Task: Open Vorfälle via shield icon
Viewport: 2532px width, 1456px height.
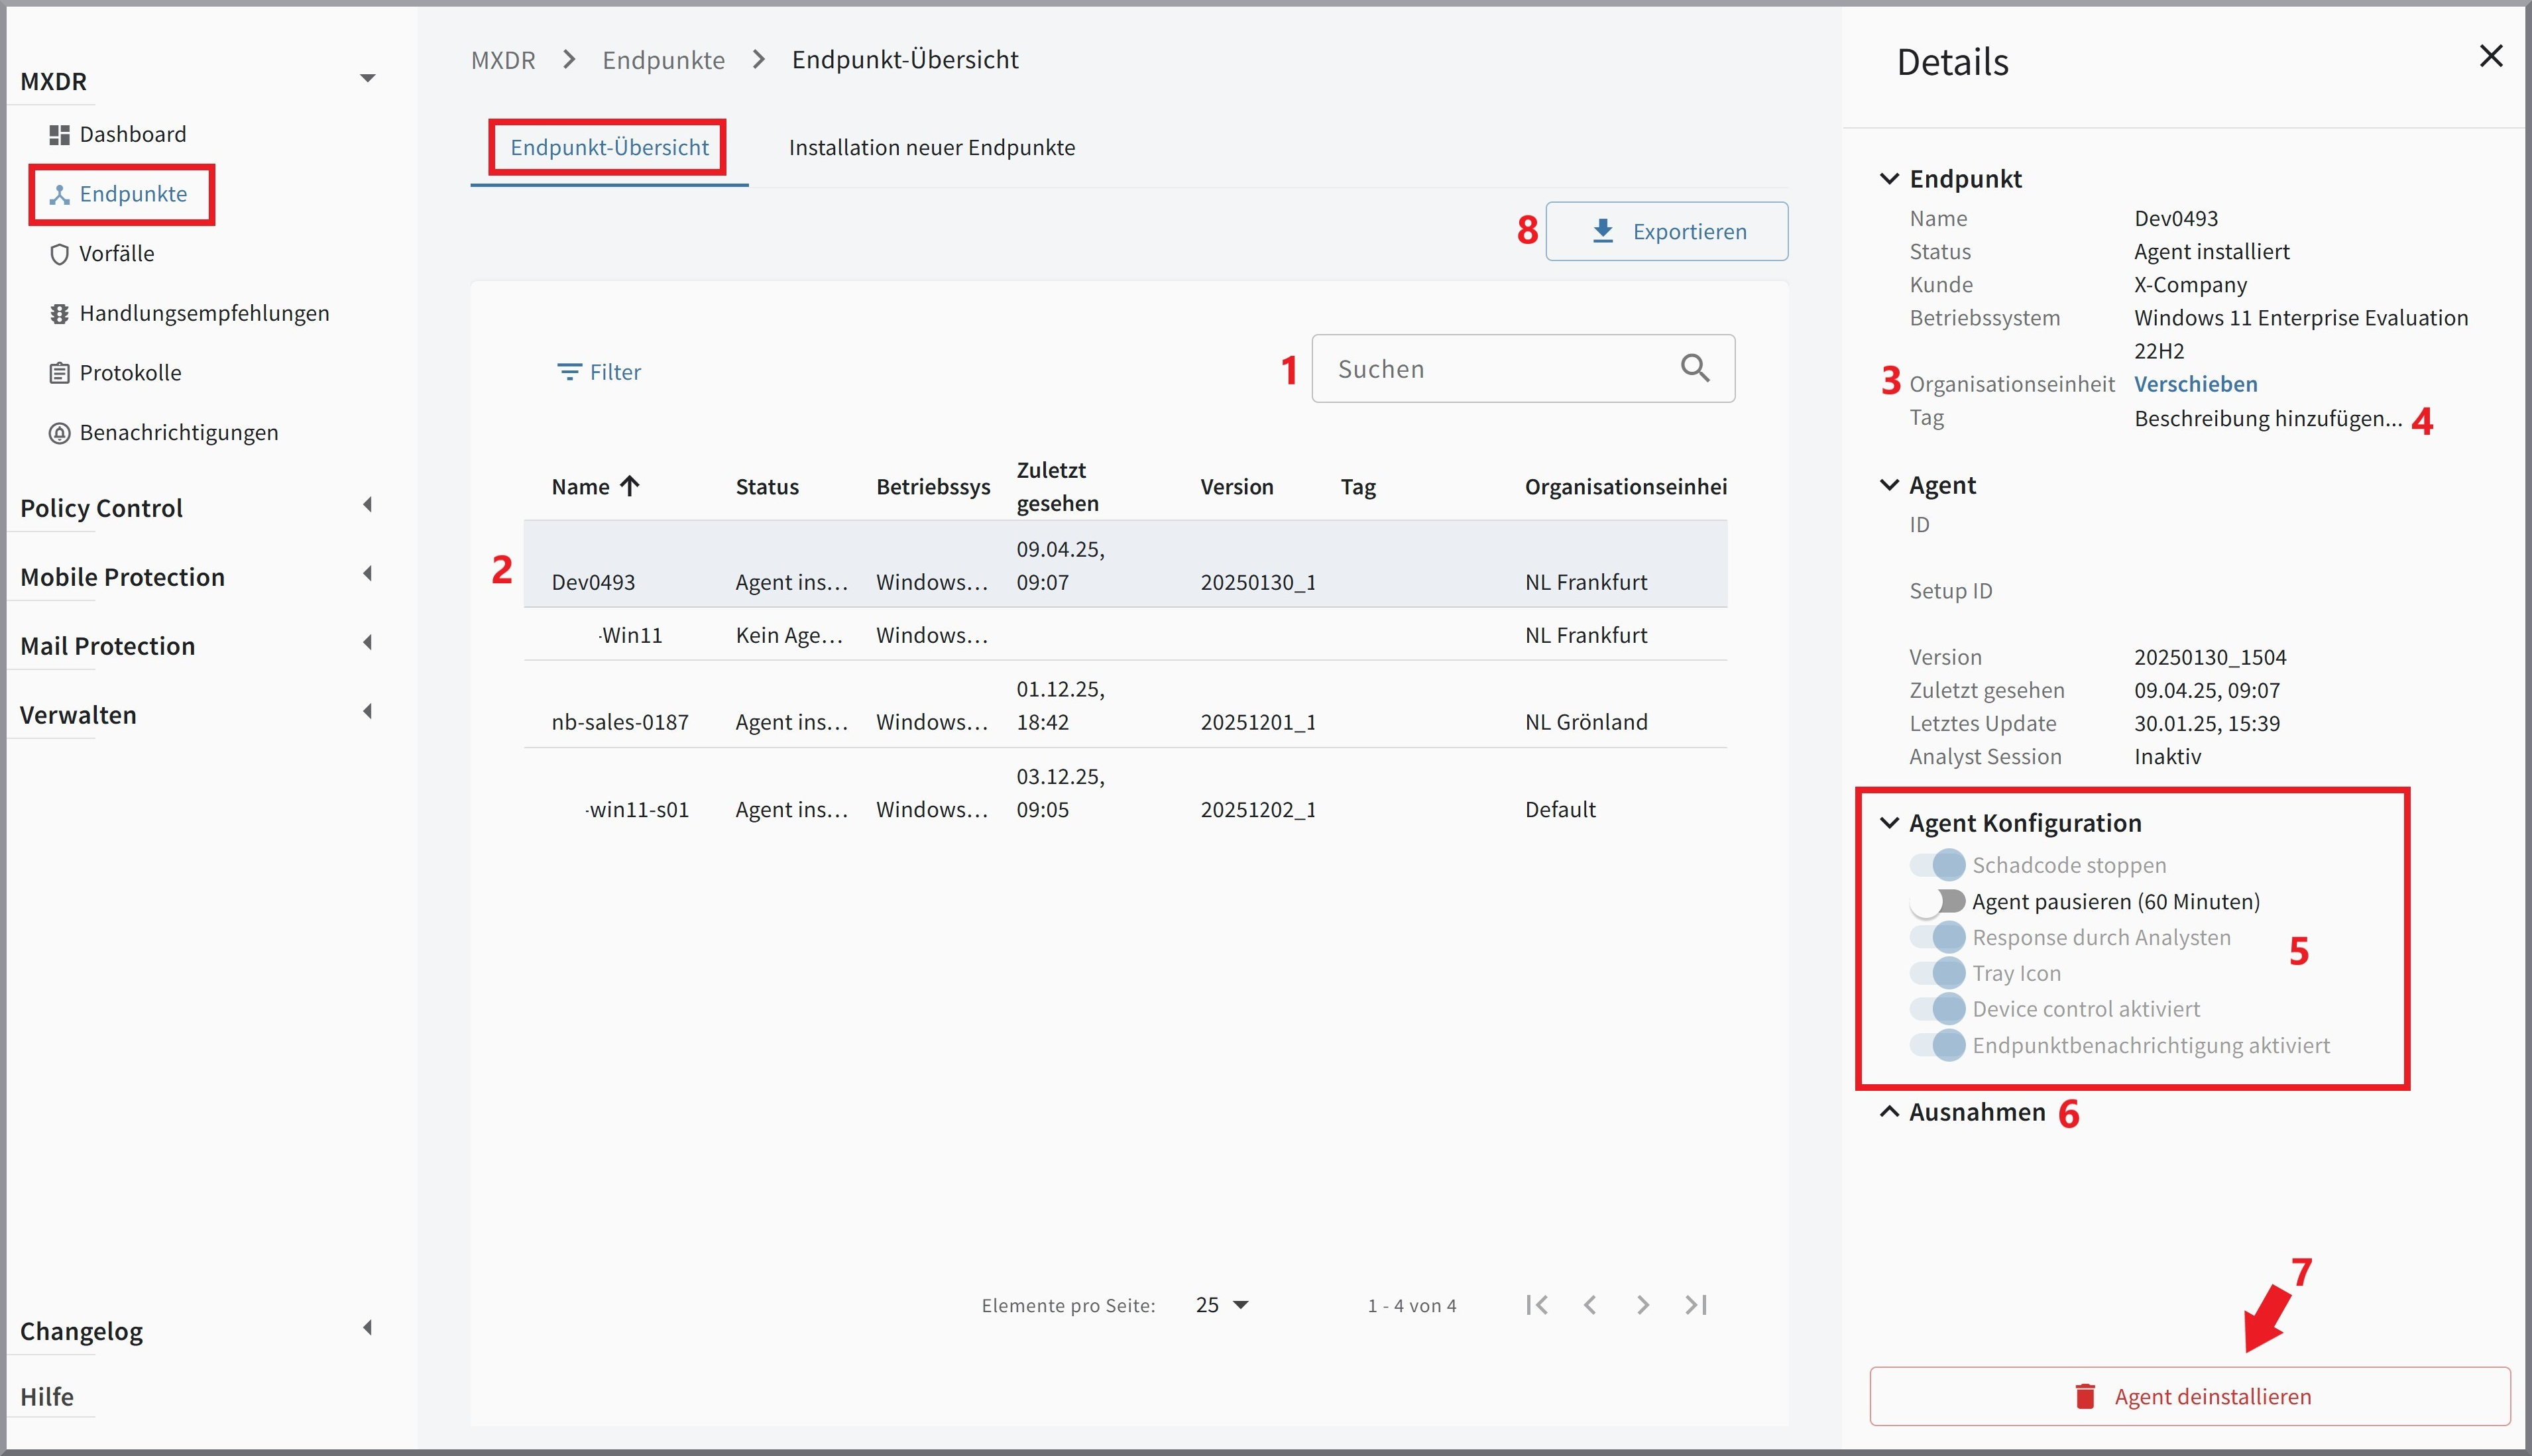Action: click(x=59, y=254)
